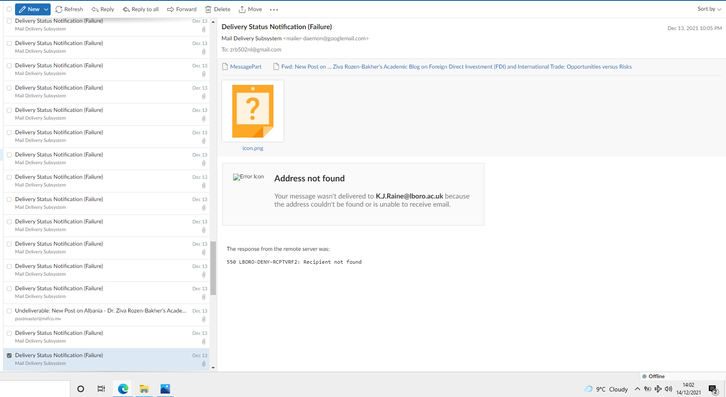Click the message list scrollbar thumb
The width and height of the screenshot is (726, 397).
213,268
